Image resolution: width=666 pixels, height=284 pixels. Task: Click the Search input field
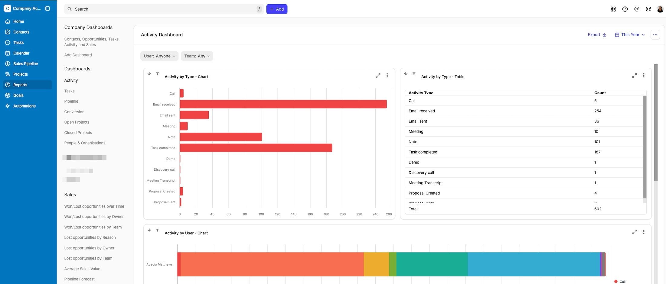pyautogui.click(x=164, y=9)
